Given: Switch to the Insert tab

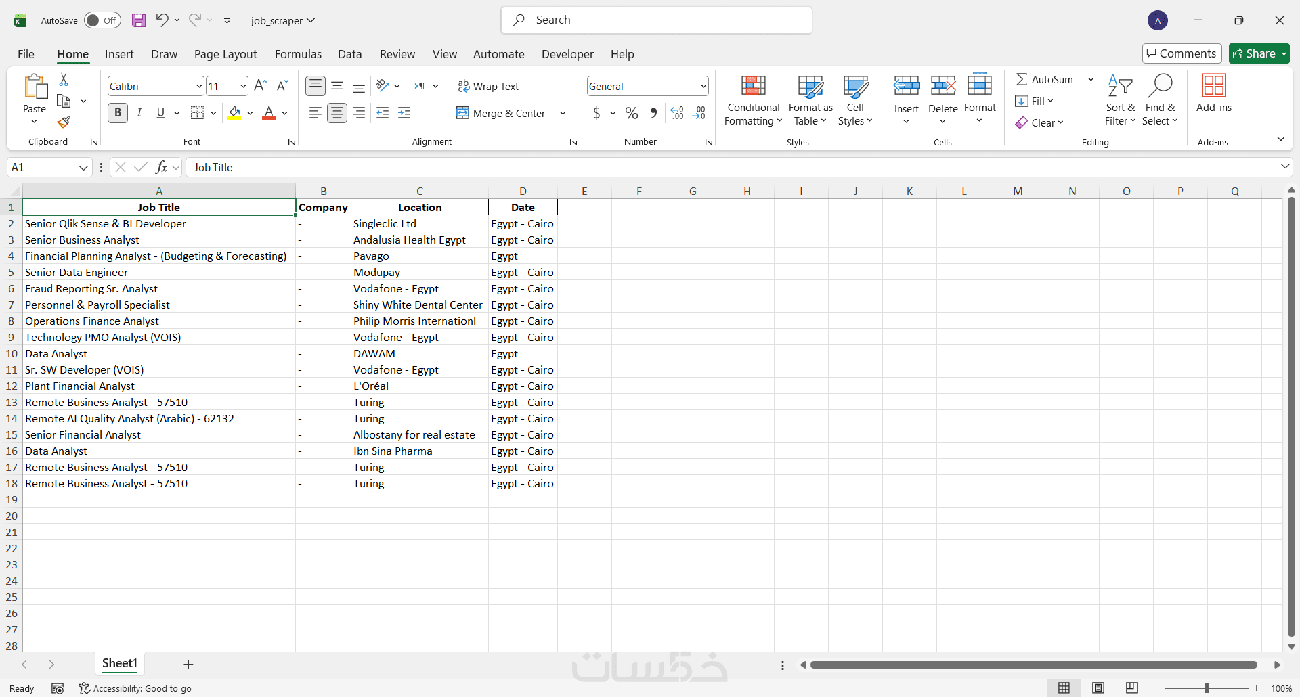Looking at the screenshot, I should 119,54.
